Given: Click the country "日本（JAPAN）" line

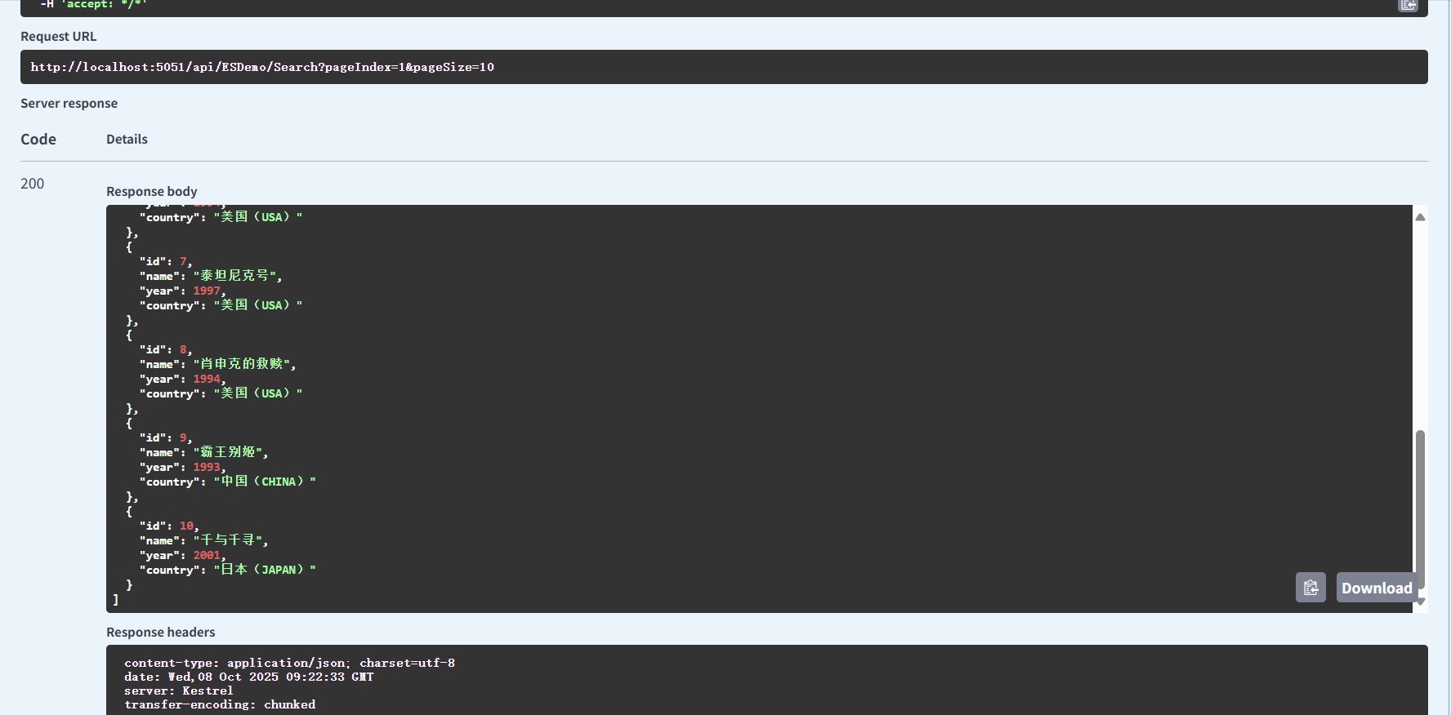Looking at the screenshot, I should point(228,570).
